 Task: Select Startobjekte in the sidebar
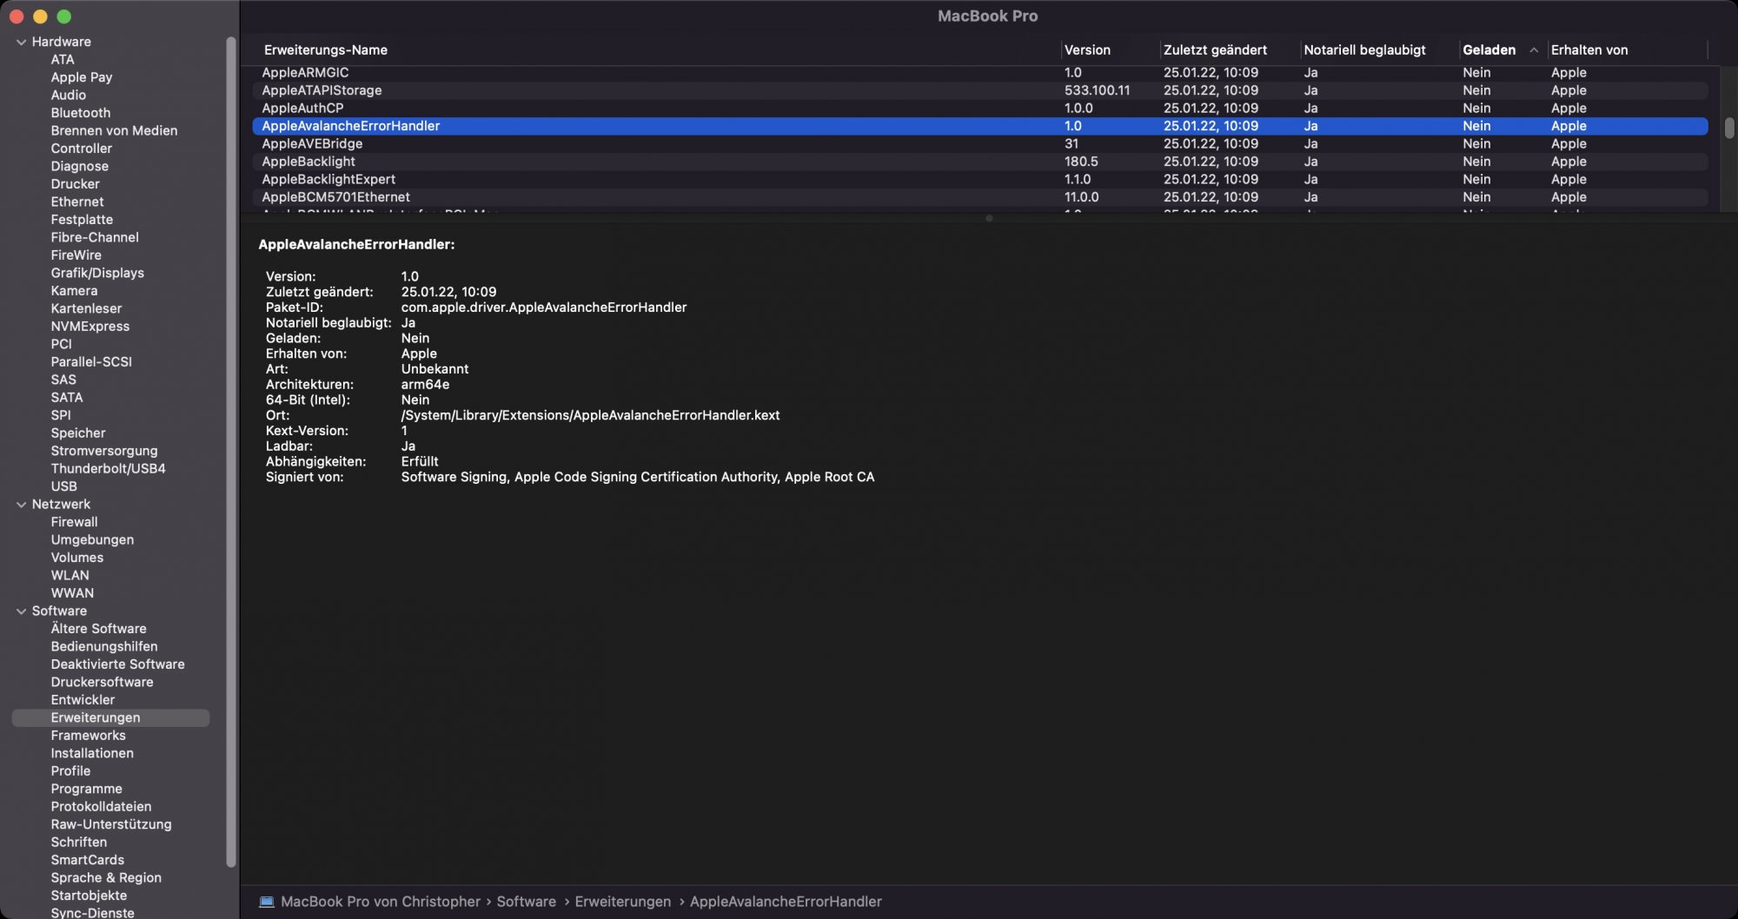89,896
